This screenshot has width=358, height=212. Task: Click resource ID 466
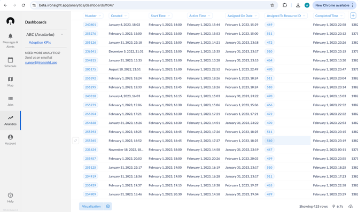click(x=270, y=105)
